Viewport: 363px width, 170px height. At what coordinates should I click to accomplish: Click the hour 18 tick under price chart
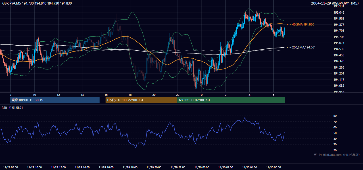tap(130, 95)
